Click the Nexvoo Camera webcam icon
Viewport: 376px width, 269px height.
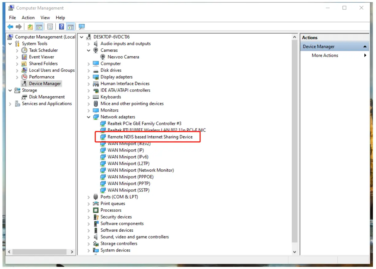point(103,57)
